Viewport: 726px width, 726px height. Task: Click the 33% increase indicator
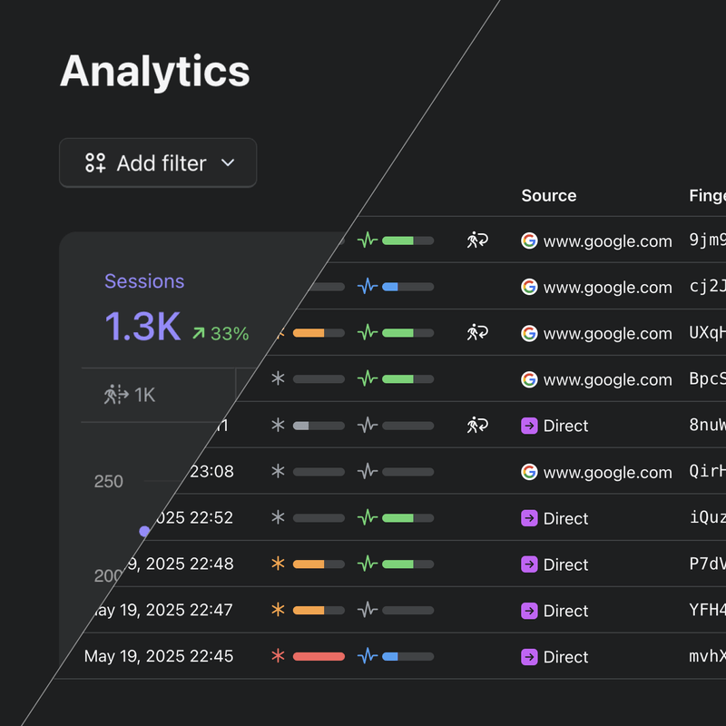[x=221, y=333]
